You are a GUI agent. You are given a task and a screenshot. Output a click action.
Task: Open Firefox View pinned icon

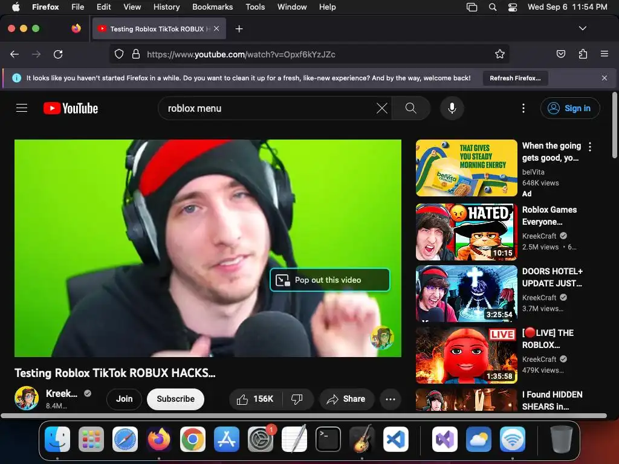[76, 28]
